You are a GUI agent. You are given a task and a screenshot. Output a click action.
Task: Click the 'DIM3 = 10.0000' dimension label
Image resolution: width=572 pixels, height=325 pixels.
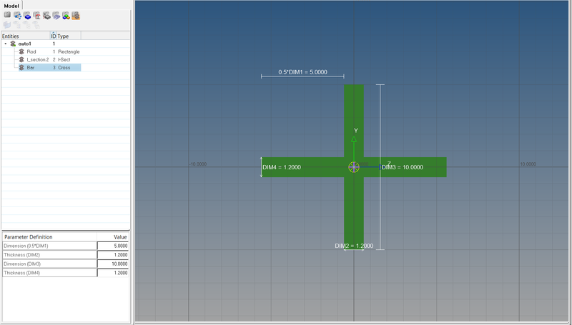[403, 167]
